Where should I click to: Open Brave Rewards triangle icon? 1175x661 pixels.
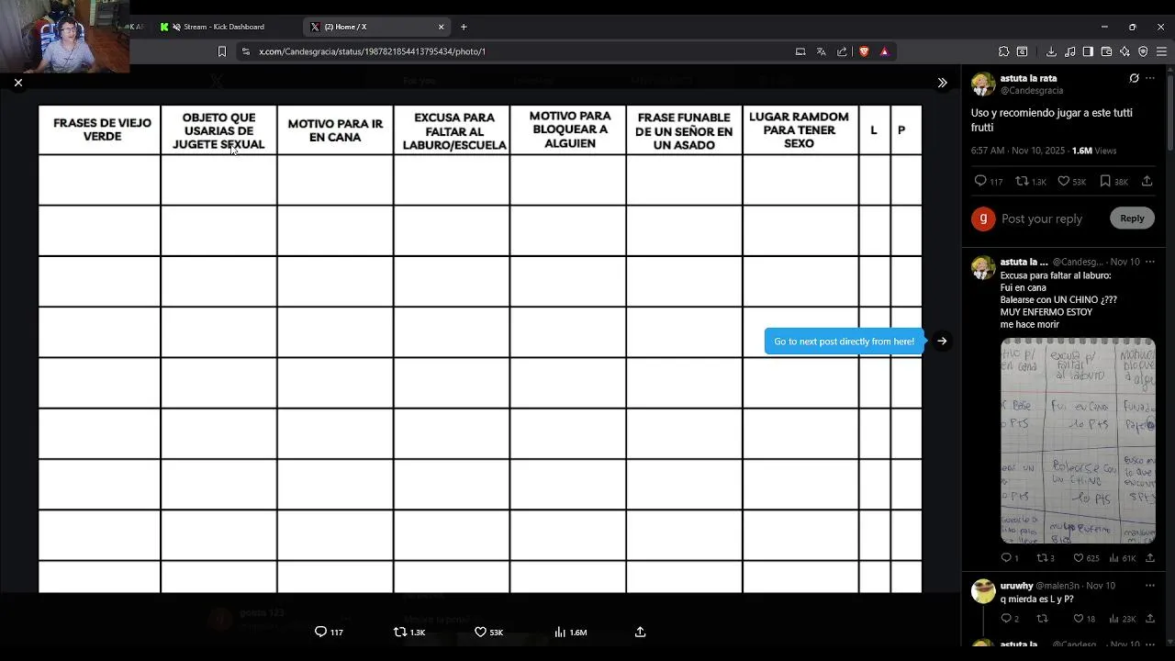pos(884,51)
